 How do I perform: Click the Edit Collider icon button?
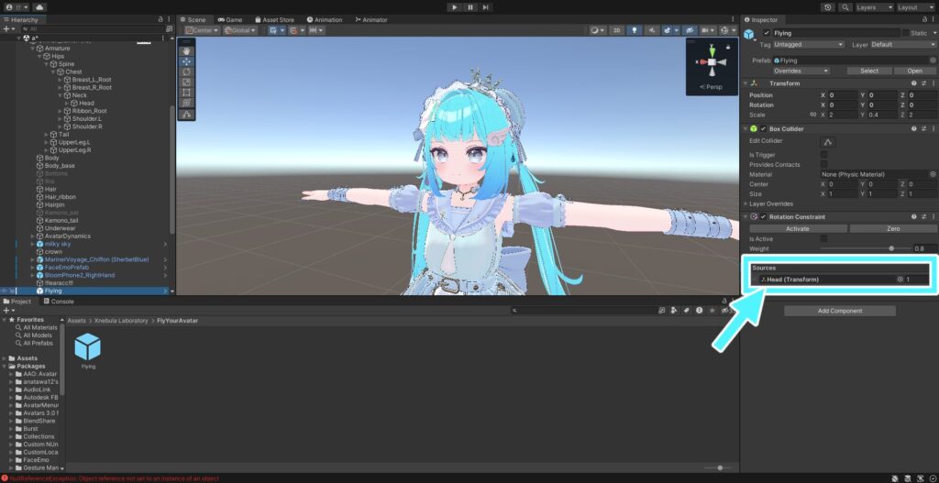[827, 141]
